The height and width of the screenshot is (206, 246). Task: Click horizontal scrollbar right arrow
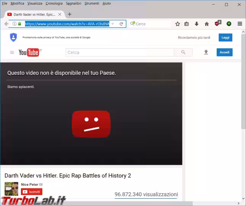[239, 203]
